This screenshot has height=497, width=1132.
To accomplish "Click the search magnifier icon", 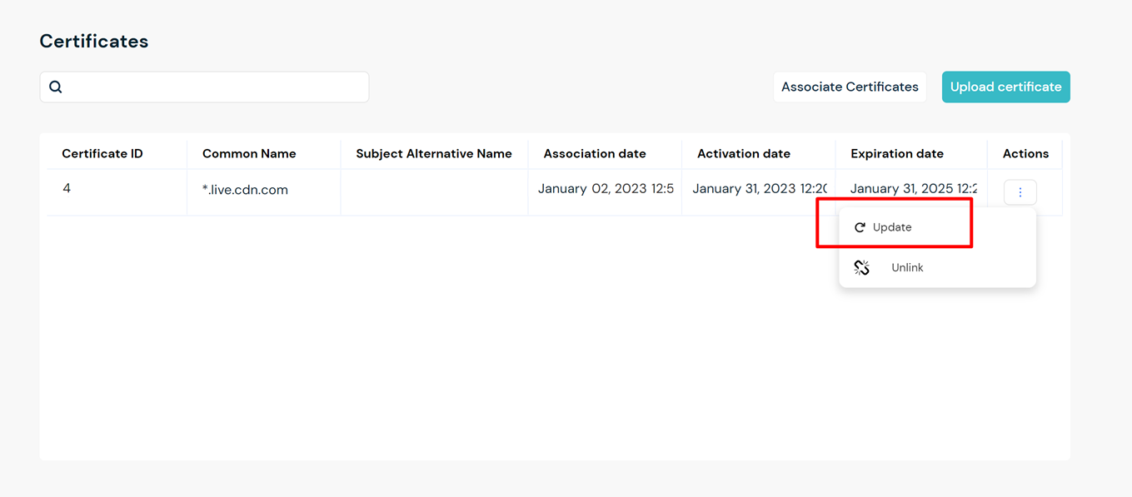I will [56, 87].
